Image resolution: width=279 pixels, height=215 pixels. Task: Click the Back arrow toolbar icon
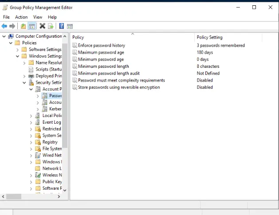pyautogui.click(x=4, y=26)
